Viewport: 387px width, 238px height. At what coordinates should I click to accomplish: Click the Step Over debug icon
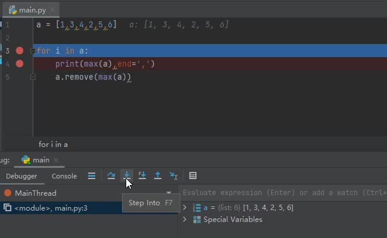point(111,176)
